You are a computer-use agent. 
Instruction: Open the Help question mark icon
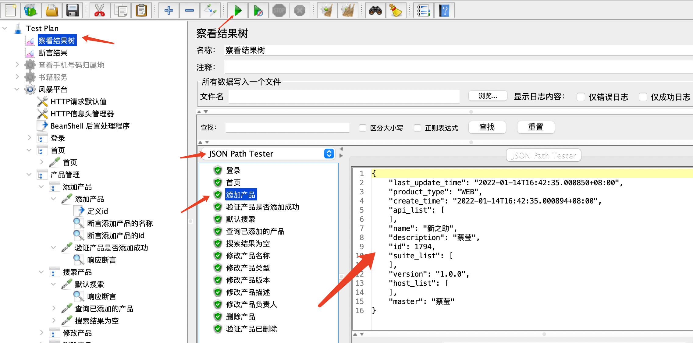[444, 11]
